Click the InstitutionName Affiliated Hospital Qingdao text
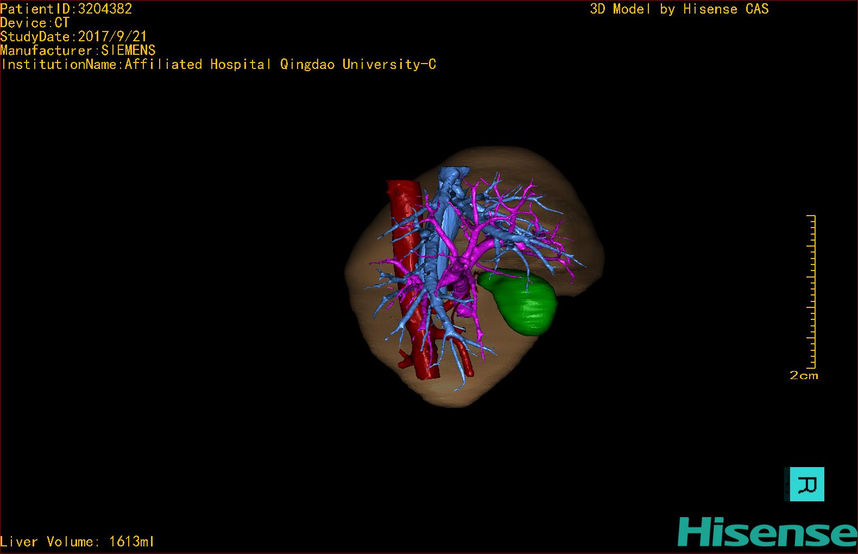This screenshot has width=858, height=554. [x=218, y=65]
